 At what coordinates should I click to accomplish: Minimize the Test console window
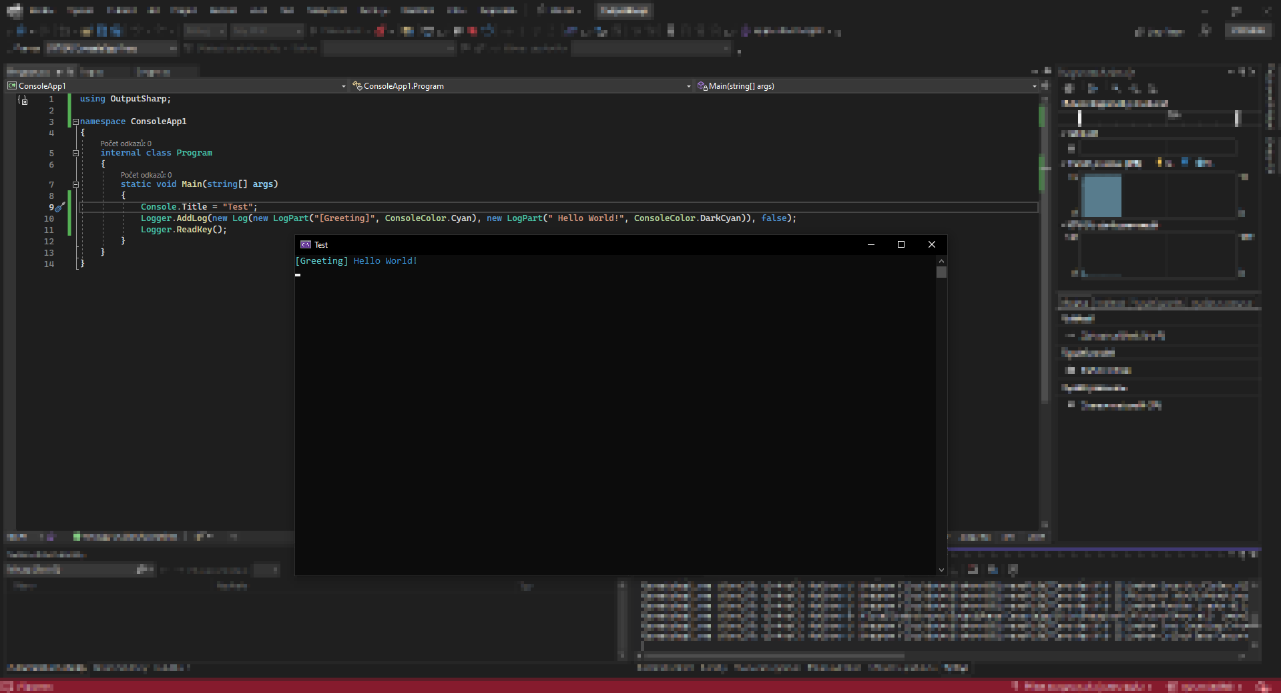pos(870,244)
